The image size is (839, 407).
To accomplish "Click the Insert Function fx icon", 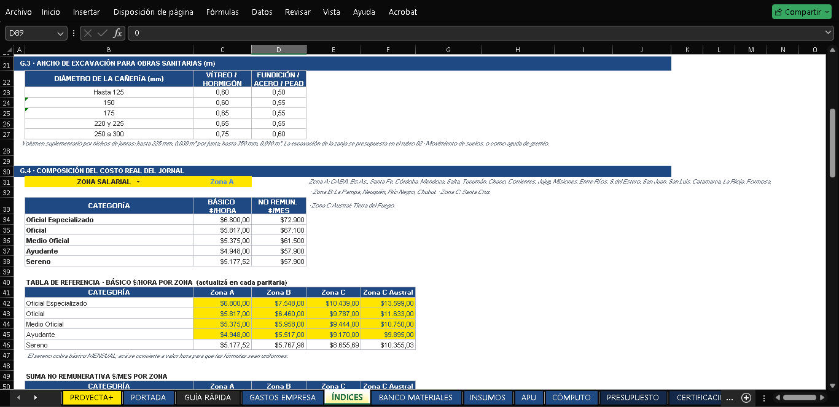I will pos(117,33).
